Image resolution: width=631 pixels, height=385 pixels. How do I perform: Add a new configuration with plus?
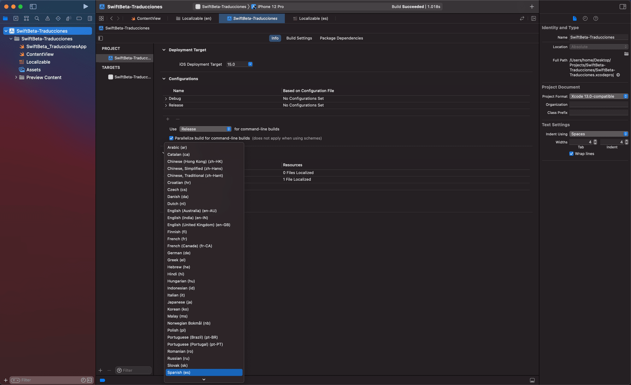[x=168, y=119]
